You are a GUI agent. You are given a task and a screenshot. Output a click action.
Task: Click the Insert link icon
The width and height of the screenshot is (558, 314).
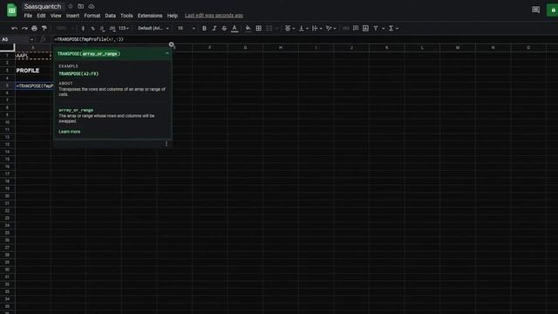pyautogui.click(x=345, y=28)
